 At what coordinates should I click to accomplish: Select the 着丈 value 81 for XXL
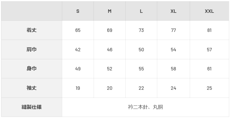(x=209, y=30)
